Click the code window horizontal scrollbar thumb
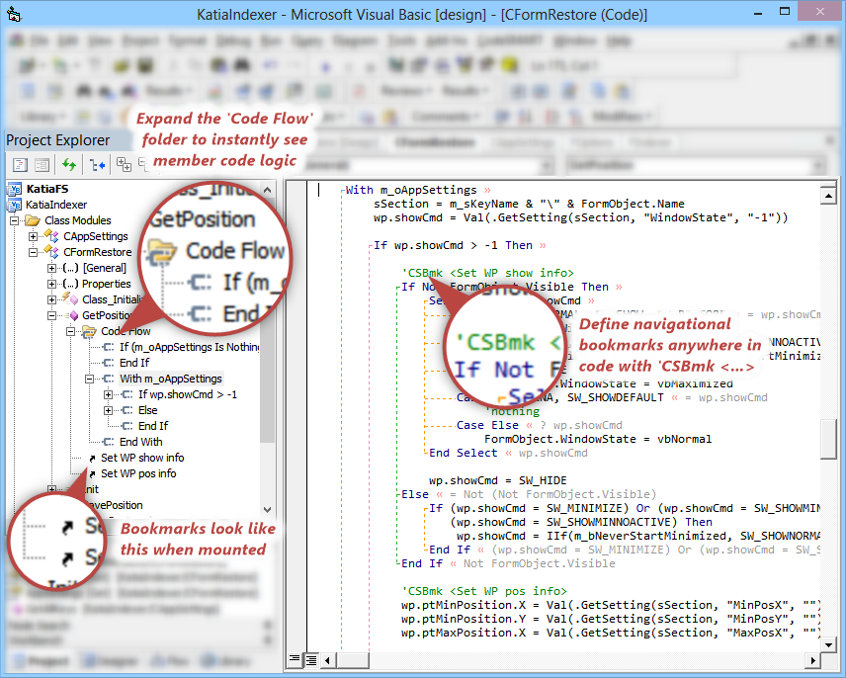Viewport: 846px width, 678px height. coord(353,659)
